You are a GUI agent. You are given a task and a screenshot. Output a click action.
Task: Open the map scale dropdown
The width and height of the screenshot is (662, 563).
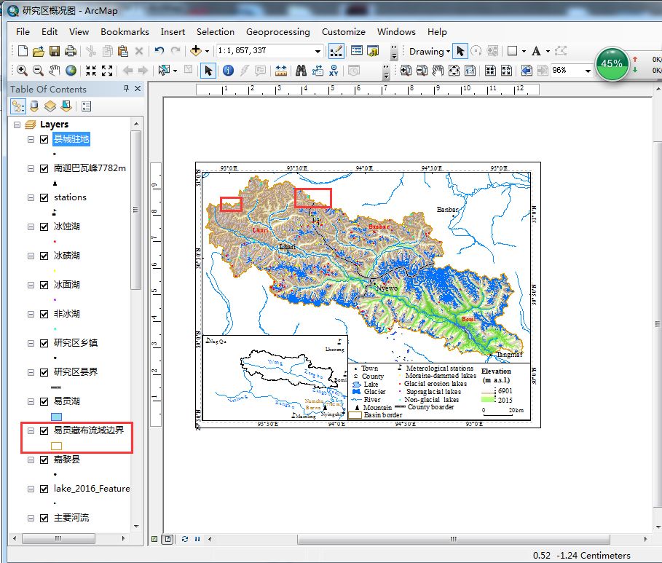point(317,51)
